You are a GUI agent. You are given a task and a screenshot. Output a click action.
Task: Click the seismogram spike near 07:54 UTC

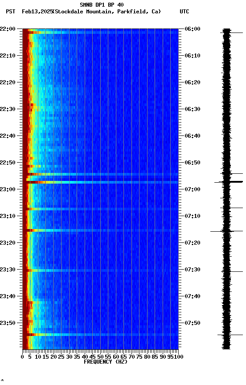pos(230,335)
